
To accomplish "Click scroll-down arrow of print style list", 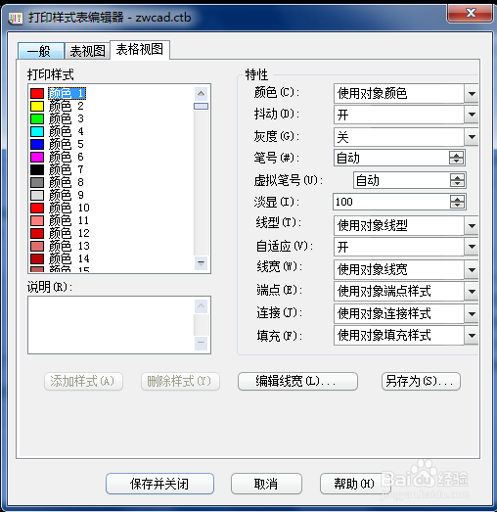I will [x=201, y=263].
